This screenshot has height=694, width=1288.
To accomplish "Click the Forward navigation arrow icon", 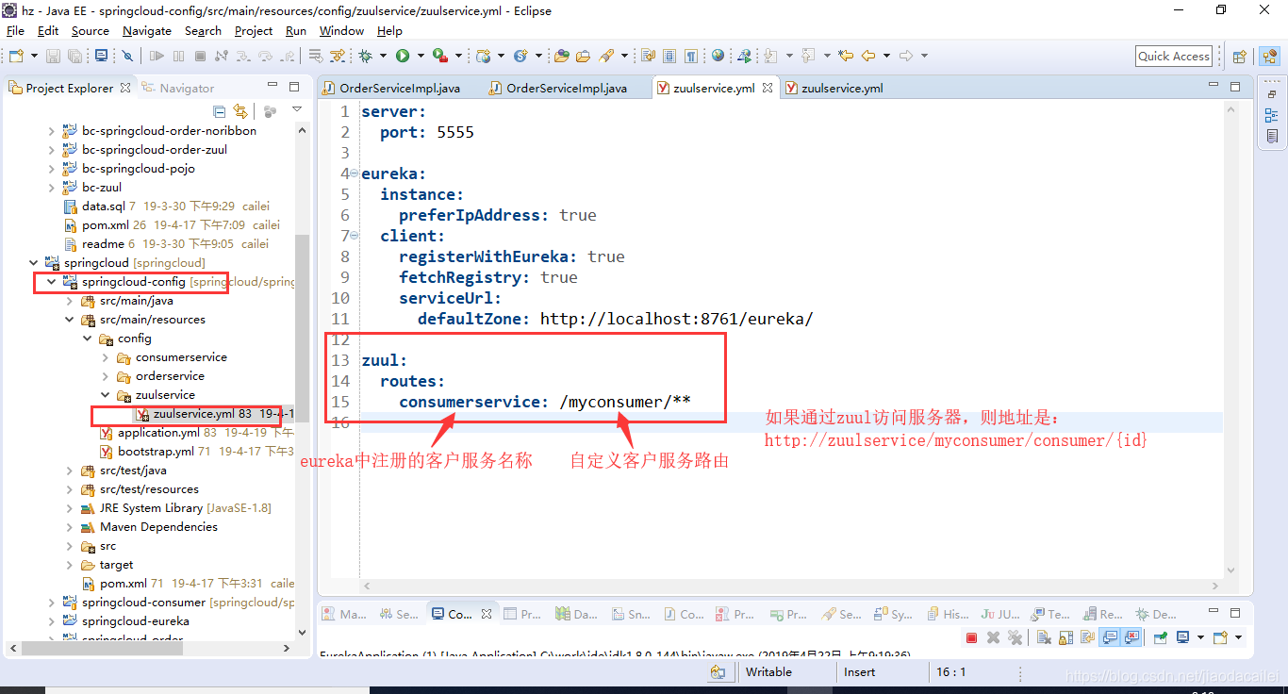I will point(906,56).
